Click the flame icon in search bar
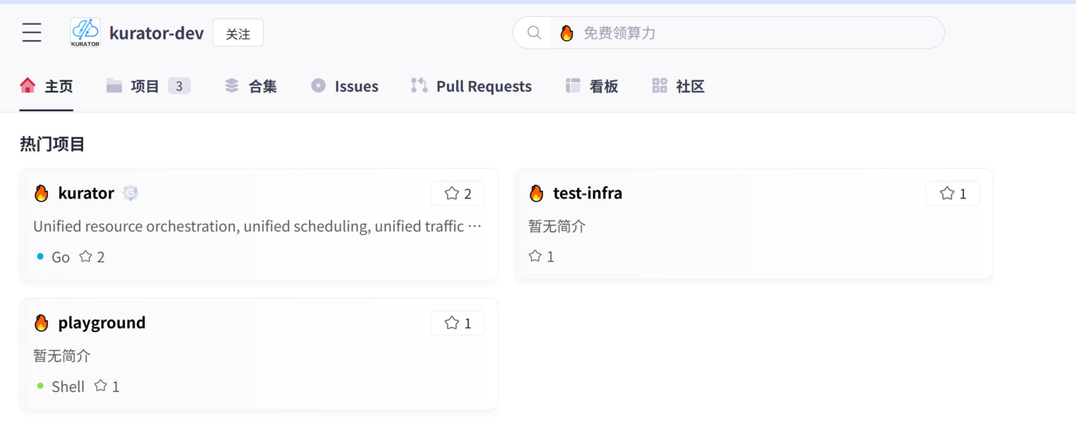 [x=567, y=33]
